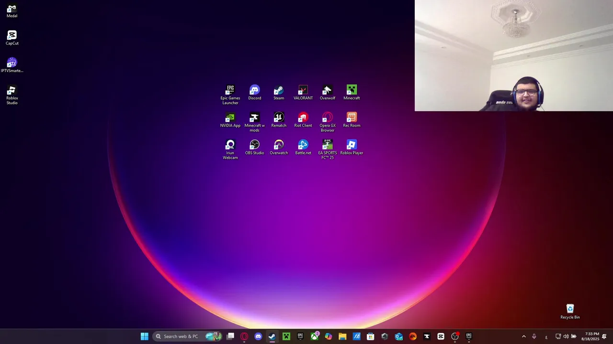Open the Medal desktop shortcut
613x344 pixels.
[x=12, y=11]
